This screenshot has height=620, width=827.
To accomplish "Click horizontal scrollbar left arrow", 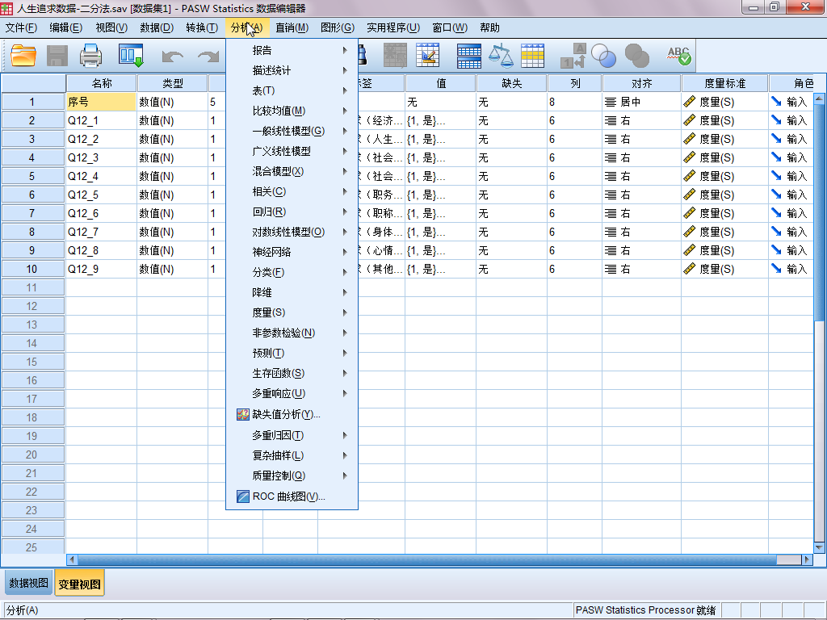I will [72, 559].
